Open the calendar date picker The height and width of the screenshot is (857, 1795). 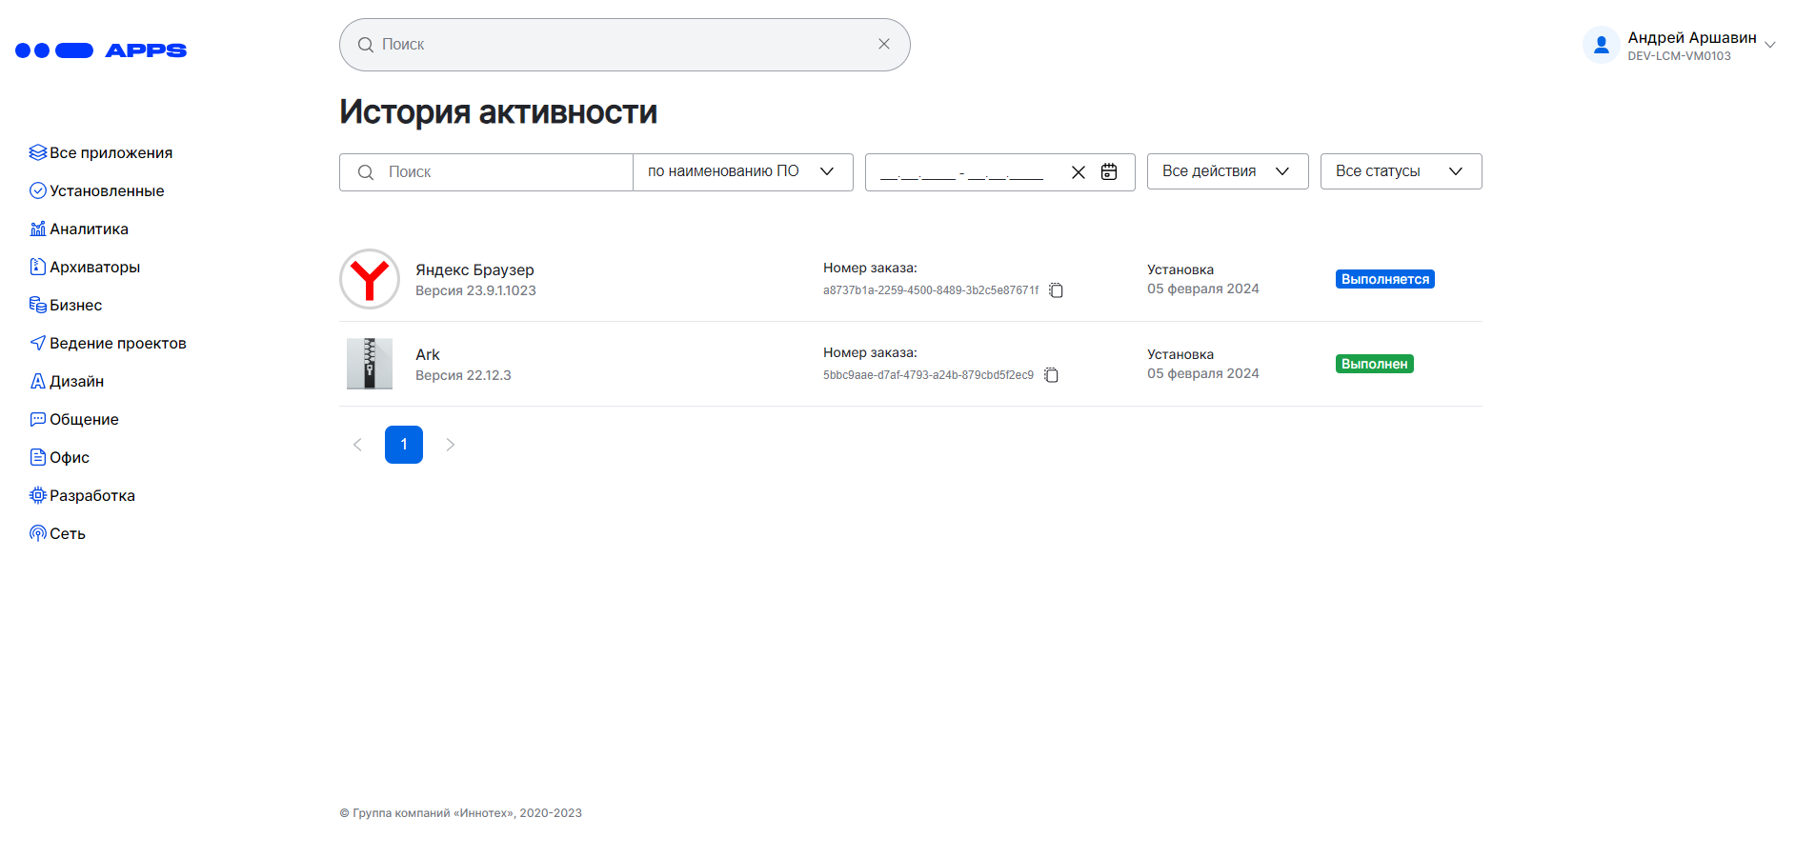click(x=1109, y=171)
